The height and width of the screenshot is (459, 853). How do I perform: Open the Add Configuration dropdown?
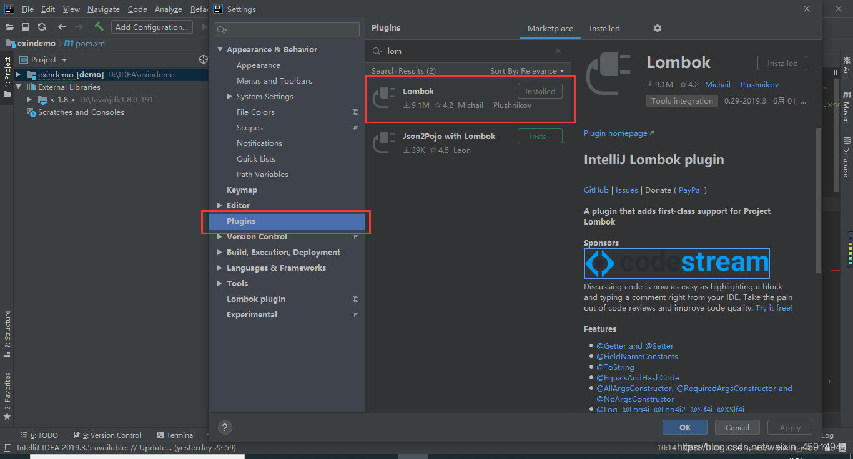pos(152,27)
